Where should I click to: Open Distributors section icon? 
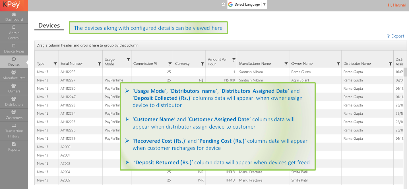(14, 99)
